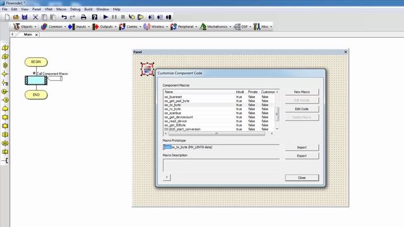Screen dimensions: 404x227
Task: Select the oo_get_devicecount macro row
Action: (219, 117)
